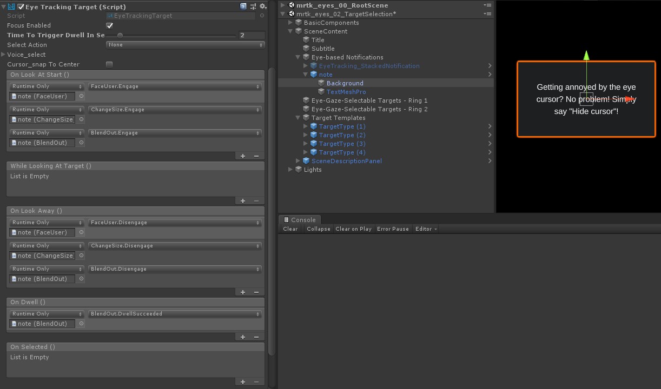Switch to the Console tab
Screen dimensions: 661x389
pos(299,220)
